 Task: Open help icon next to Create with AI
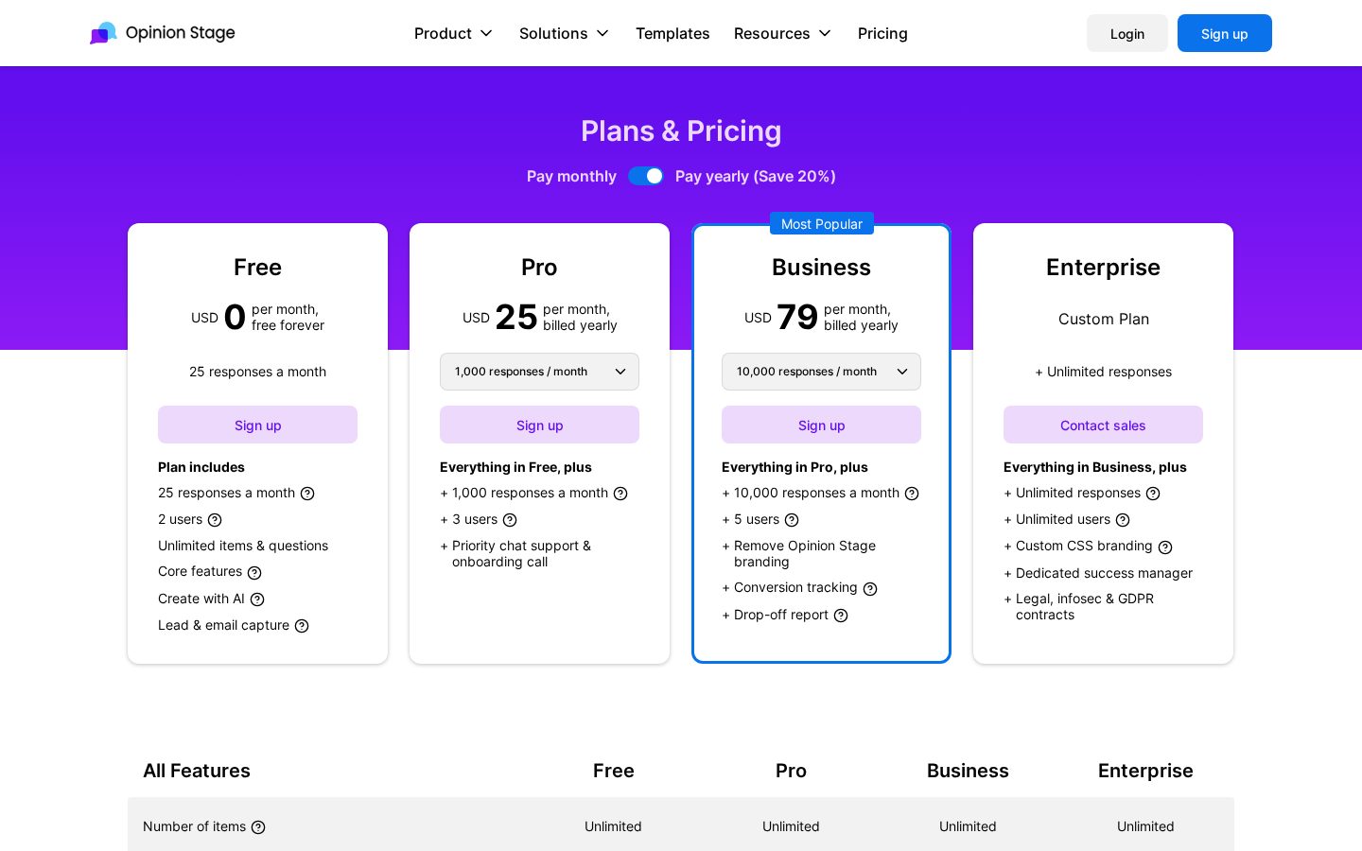click(x=257, y=599)
